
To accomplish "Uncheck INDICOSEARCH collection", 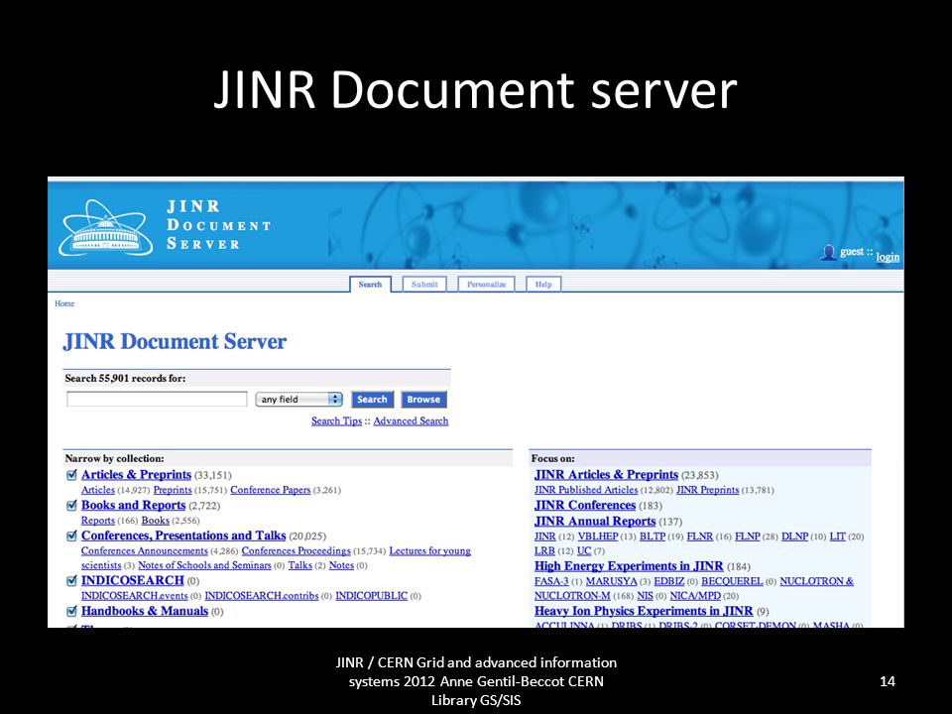I will pos(71,581).
